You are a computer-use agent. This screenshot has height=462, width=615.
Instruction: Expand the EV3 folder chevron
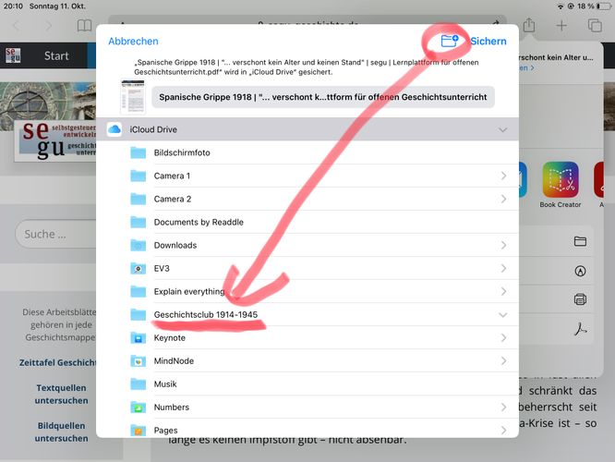coord(503,269)
